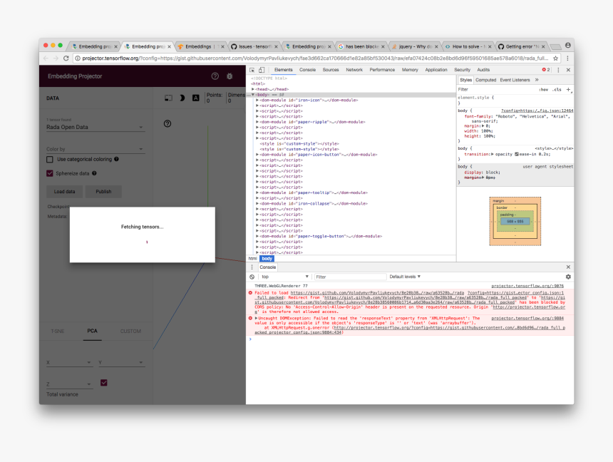The height and width of the screenshot is (462, 613).
Task: Activate the bounding box selection tool
Action: 168,98
